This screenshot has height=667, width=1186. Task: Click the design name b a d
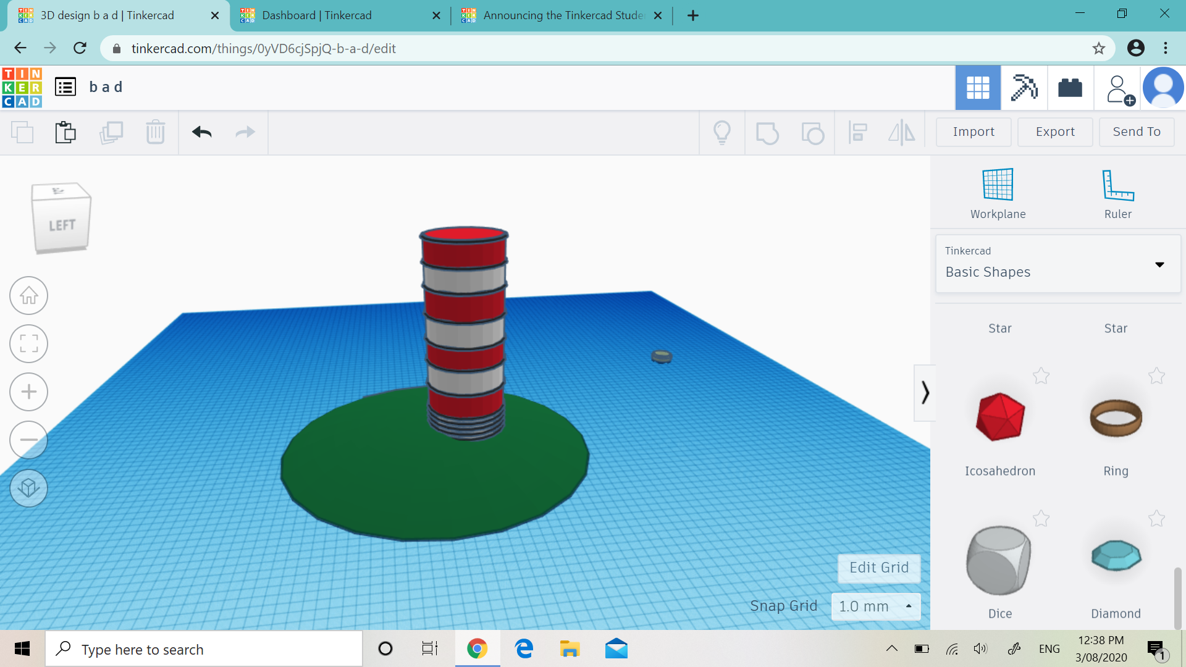tap(106, 87)
